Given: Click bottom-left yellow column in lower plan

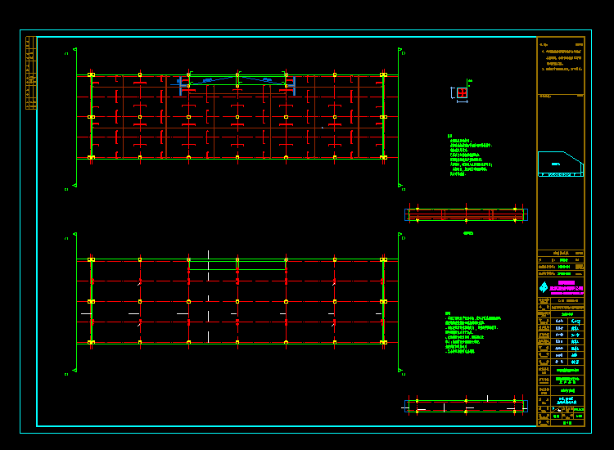Looking at the screenshot, I should coord(91,342).
